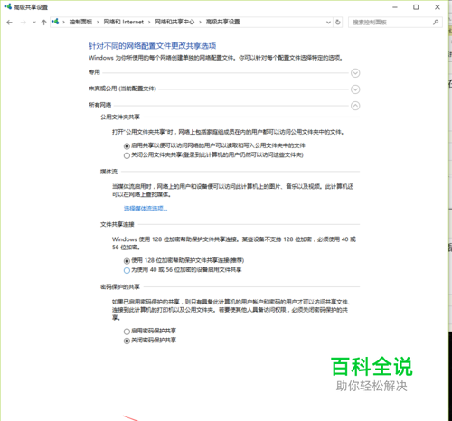This screenshot has height=421, width=452.
Task: Open 选择媒体流选项 link
Action: pos(146,209)
